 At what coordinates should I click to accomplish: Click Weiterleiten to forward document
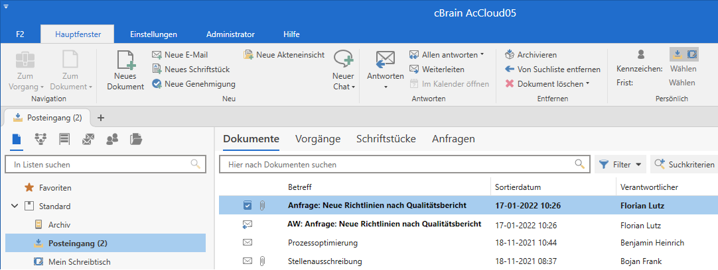tap(442, 69)
